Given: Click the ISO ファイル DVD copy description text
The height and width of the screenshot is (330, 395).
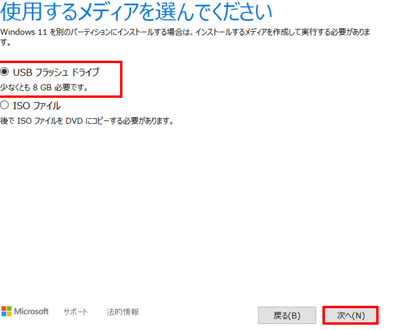Looking at the screenshot, I should coord(87,121).
